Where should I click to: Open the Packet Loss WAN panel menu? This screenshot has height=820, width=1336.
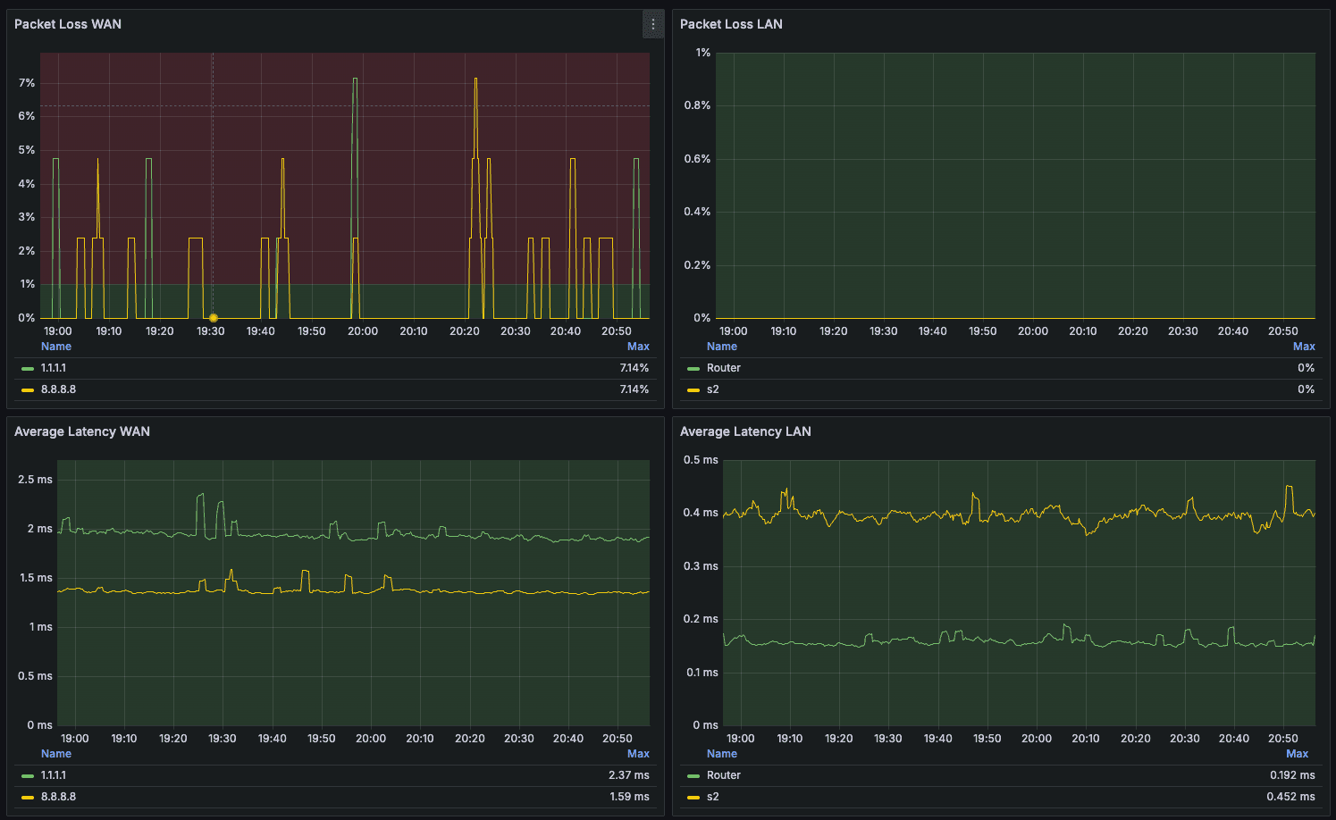(x=653, y=24)
